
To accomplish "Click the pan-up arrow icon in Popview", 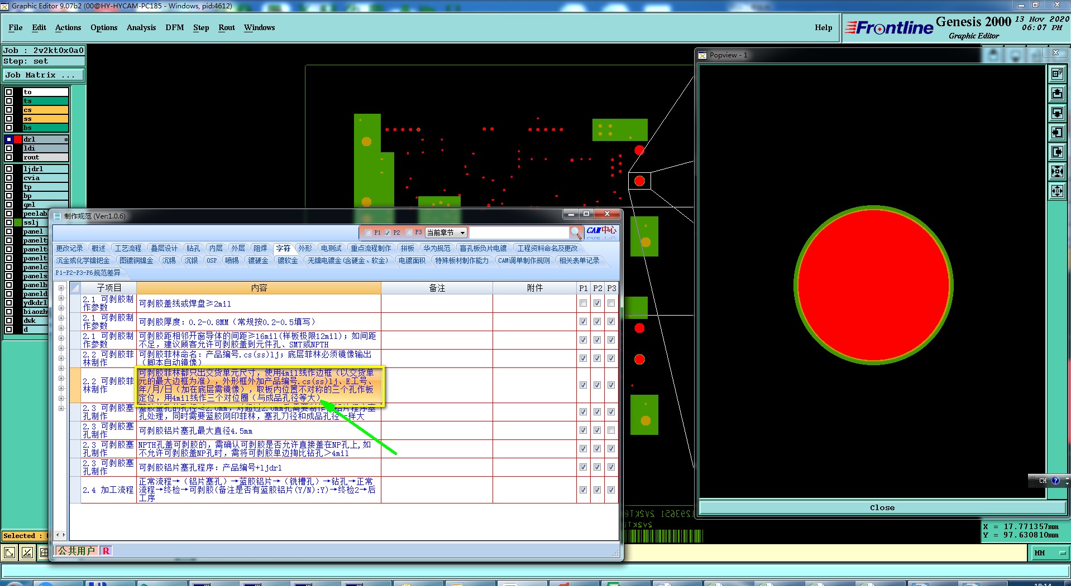I will pos(1057,93).
